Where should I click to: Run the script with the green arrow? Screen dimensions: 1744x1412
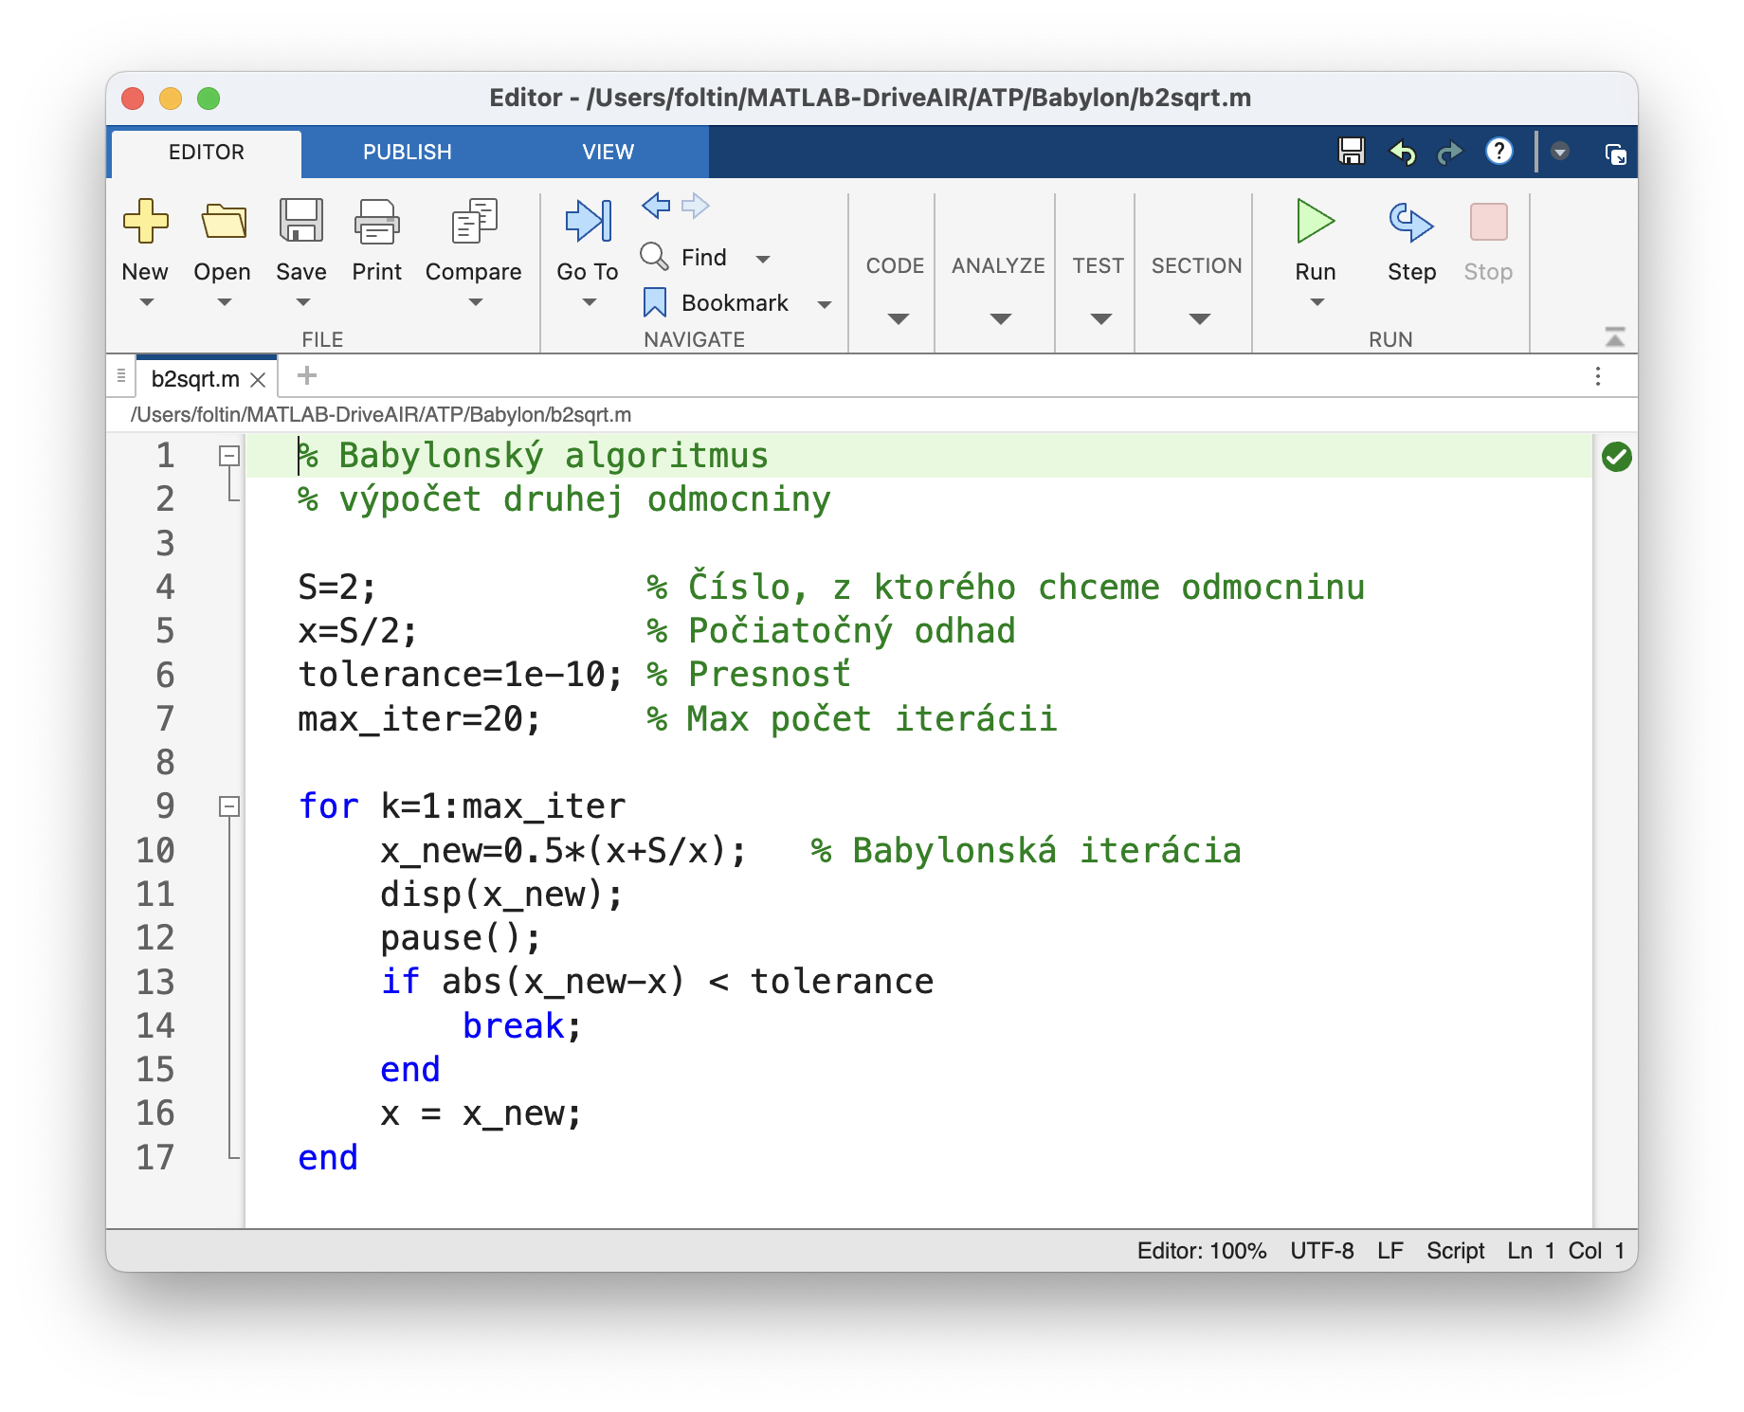(1316, 221)
